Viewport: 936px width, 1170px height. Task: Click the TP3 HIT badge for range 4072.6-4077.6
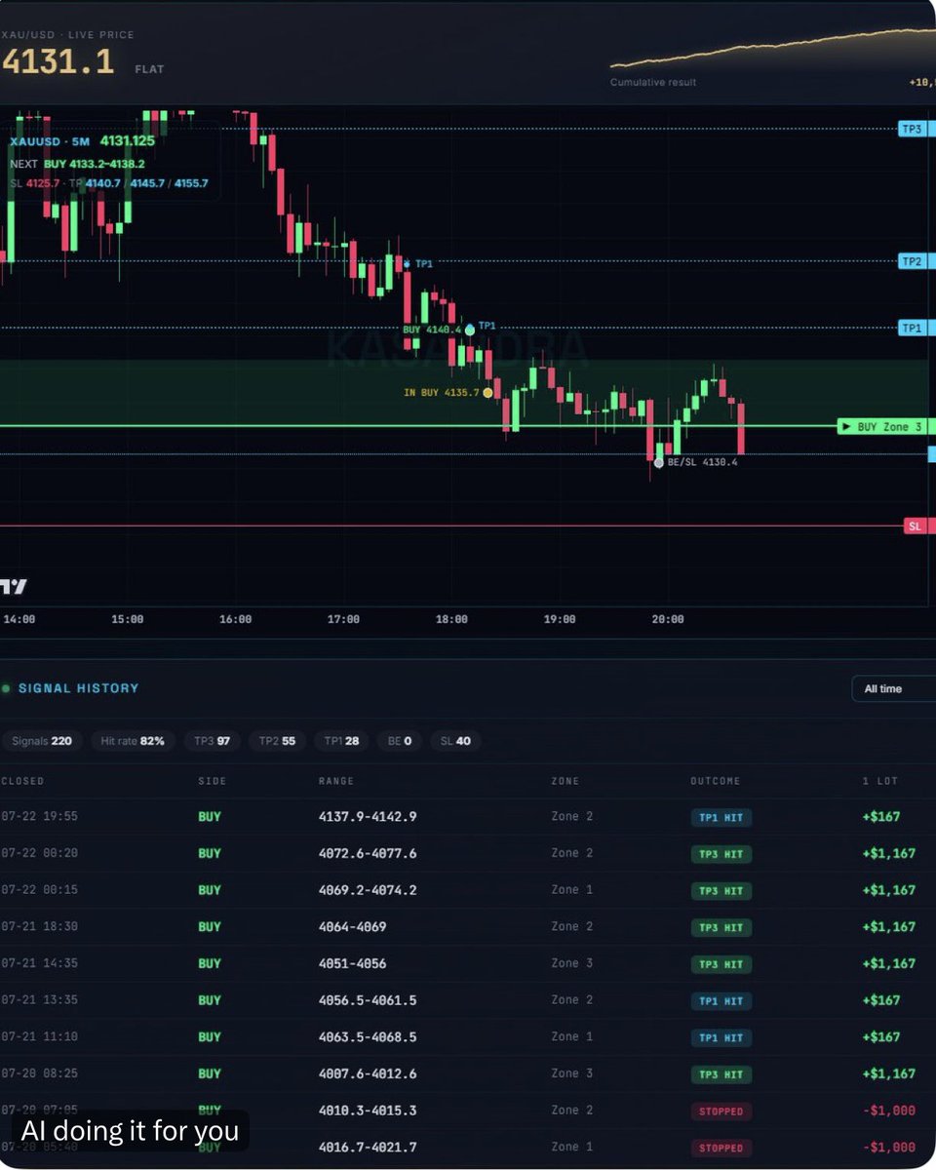(721, 854)
